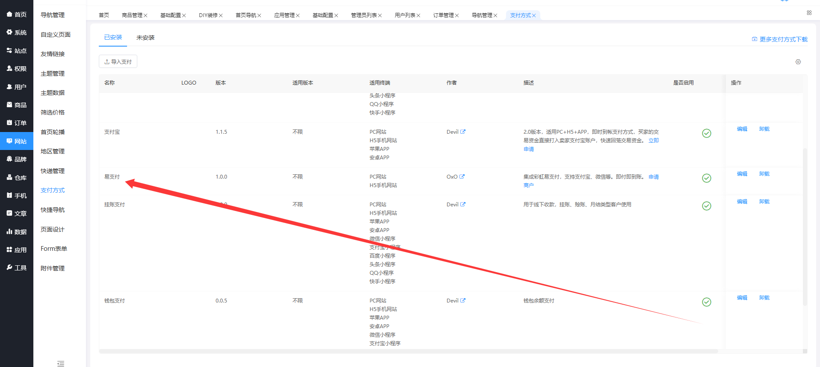The image size is (820, 367).
Task: Close the 商品管理 tab
Action: coord(145,15)
